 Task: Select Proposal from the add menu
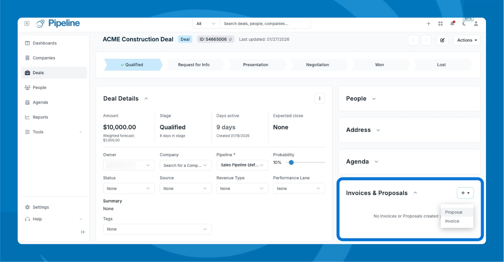(454, 212)
